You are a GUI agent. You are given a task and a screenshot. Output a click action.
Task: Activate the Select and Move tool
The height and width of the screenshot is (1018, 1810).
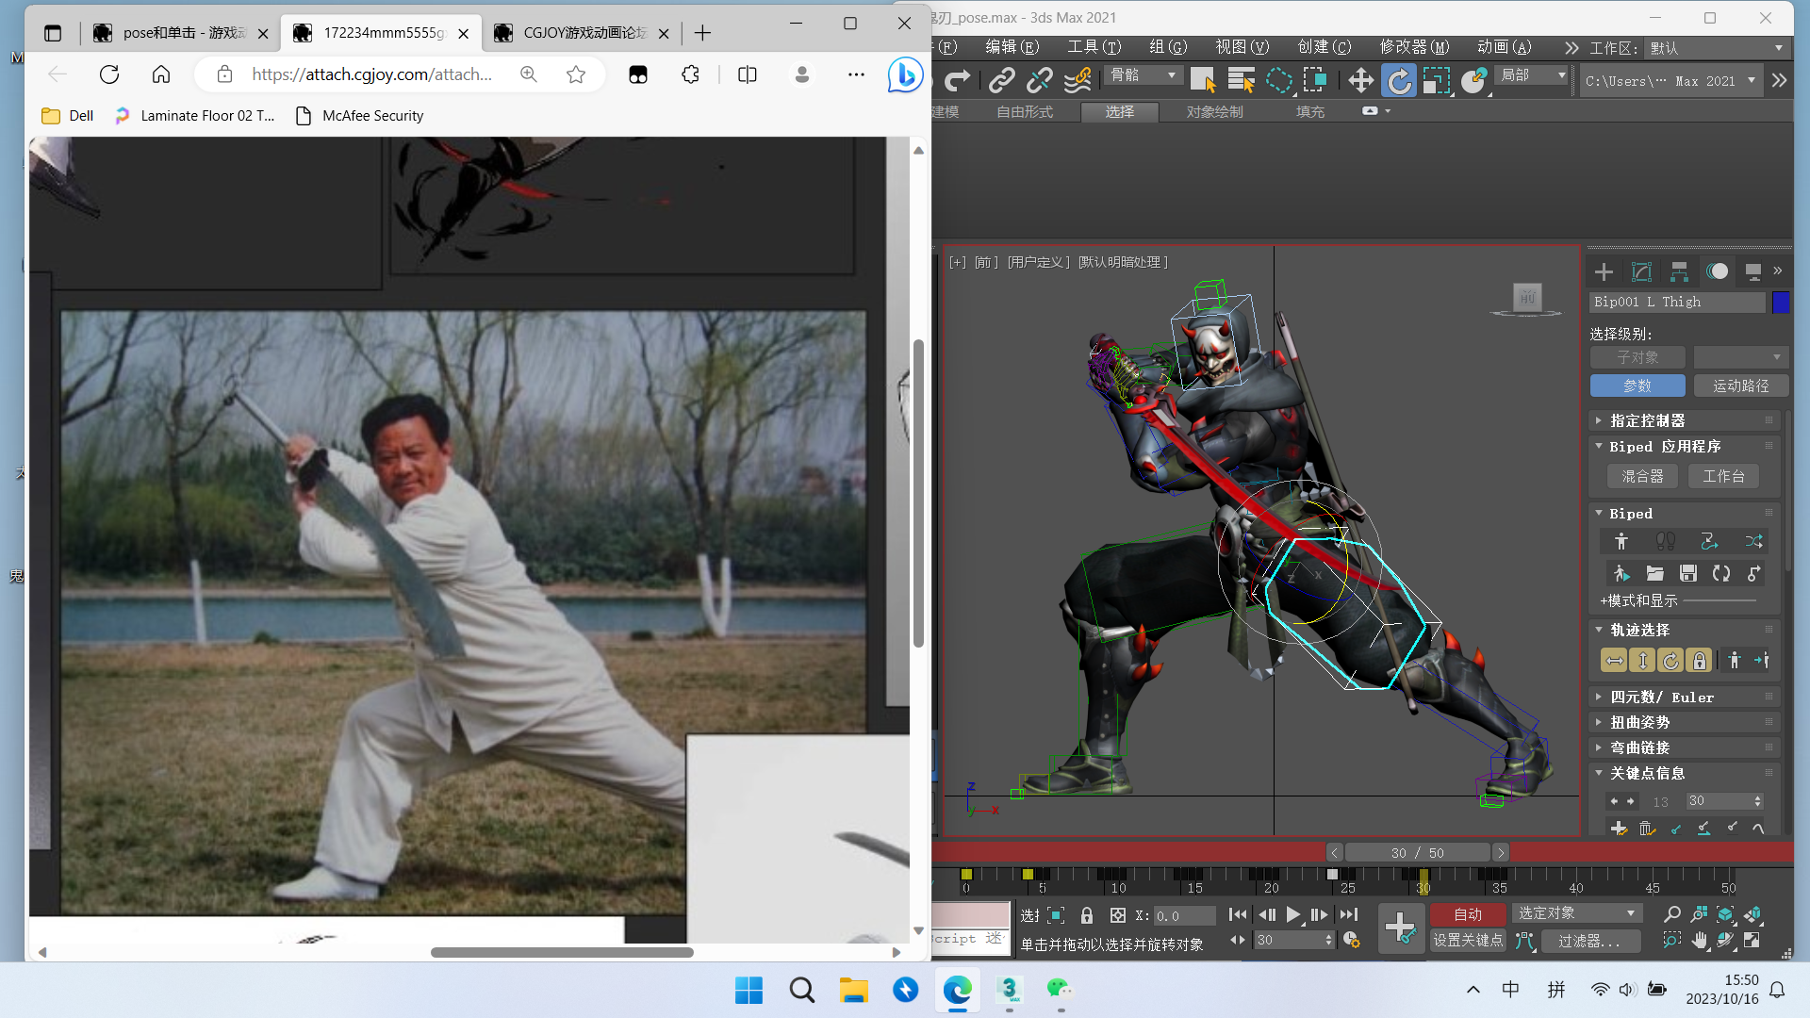pos(1361,81)
